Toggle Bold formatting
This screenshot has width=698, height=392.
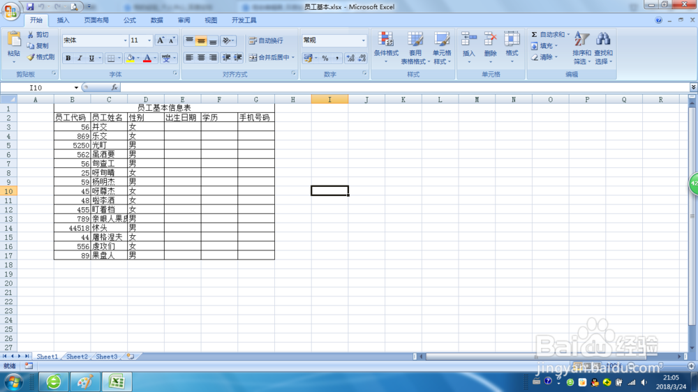point(68,59)
